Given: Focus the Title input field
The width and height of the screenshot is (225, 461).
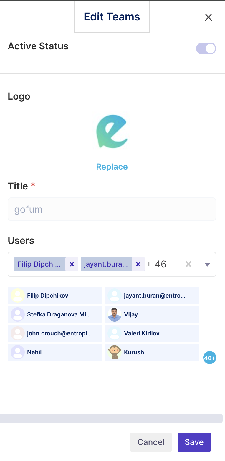Looking at the screenshot, I should click(112, 209).
